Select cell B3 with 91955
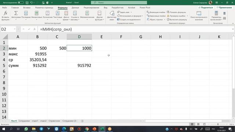Viewport: 235px width, 132px height. click(37, 54)
